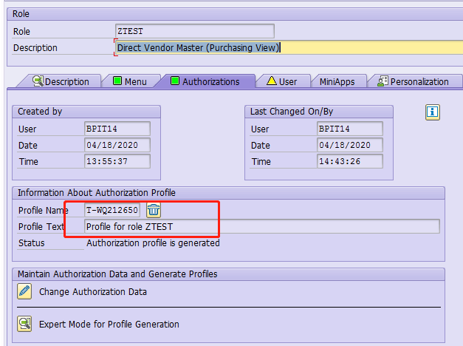This screenshot has width=463, height=346.
Task: Click the Maintain Authorization Data and Generate Profiles header
Action: click(x=228, y=274)
